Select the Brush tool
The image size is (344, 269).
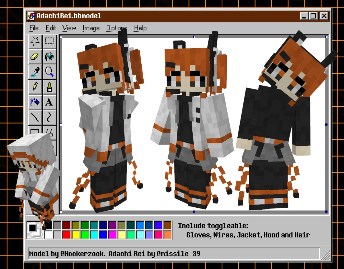(49, 87)
